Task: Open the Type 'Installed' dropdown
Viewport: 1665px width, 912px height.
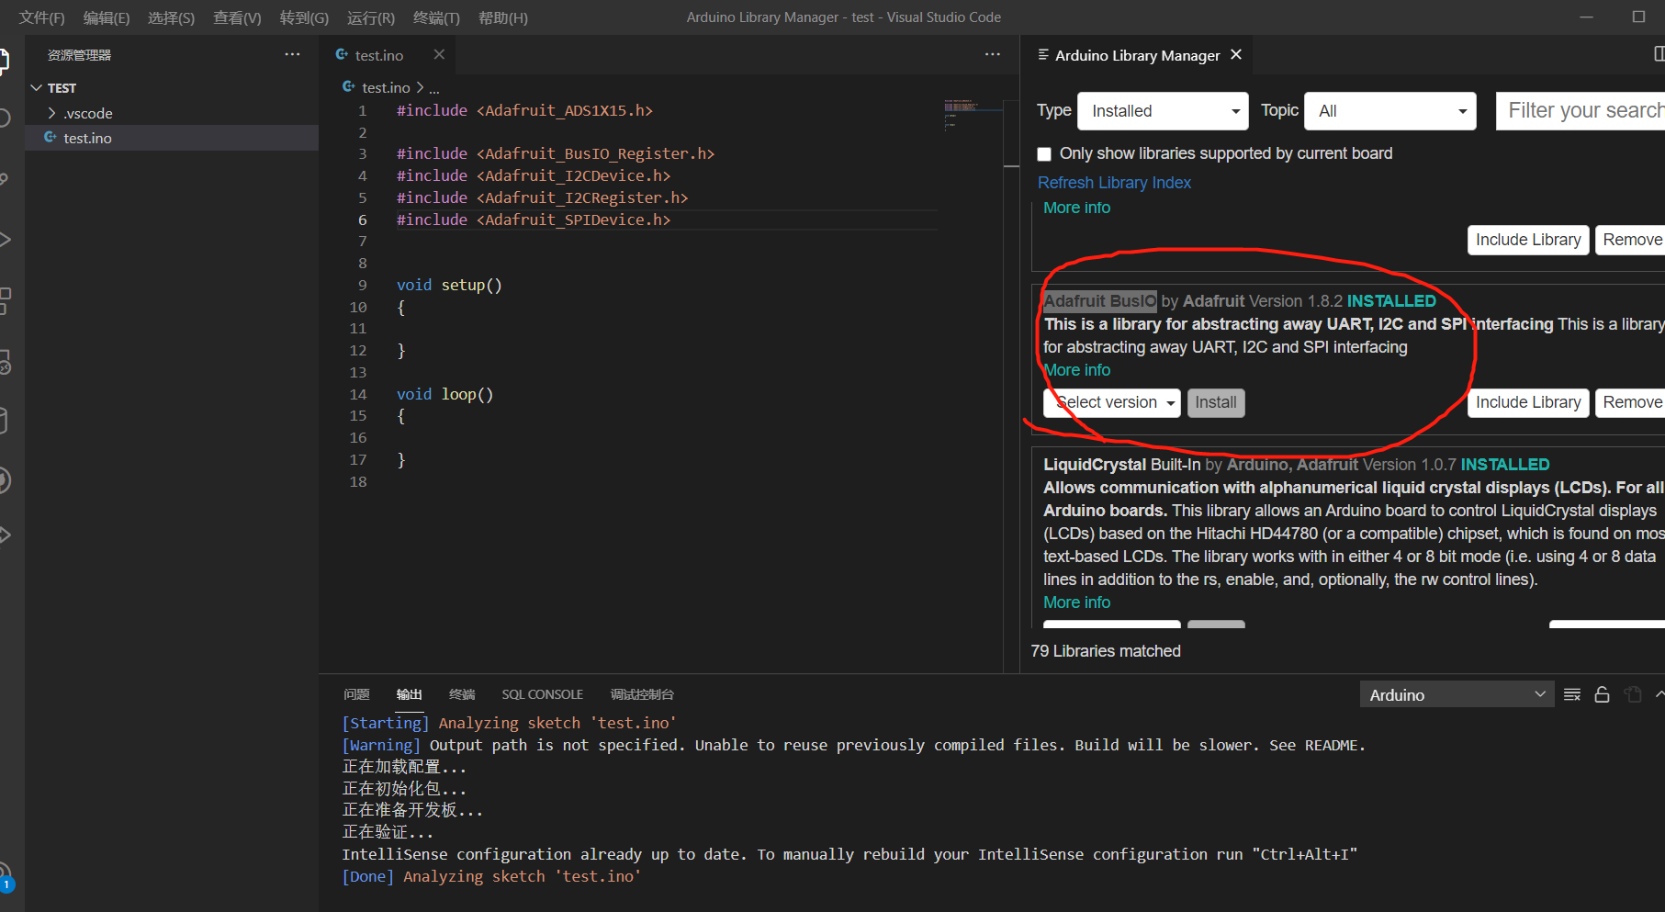Action: [1162, 110]
